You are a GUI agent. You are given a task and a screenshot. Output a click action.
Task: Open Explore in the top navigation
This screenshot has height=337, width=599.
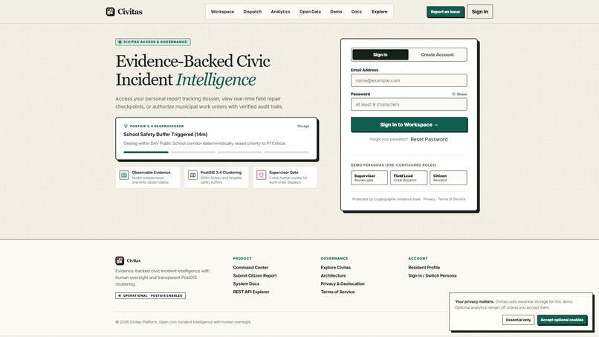(x=379, y=12)
